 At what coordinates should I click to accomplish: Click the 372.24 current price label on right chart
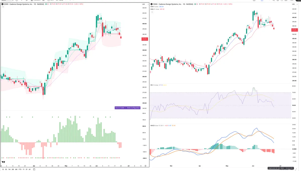pos(294,30)
